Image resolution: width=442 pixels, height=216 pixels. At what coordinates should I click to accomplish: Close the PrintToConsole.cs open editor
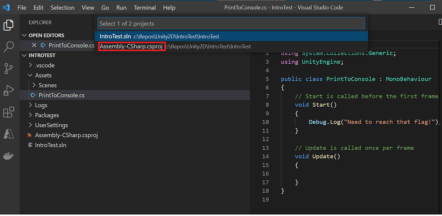click(34, 45)
